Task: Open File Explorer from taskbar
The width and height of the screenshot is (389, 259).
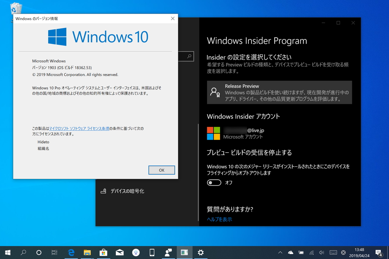Action: (x=87, y=253)
